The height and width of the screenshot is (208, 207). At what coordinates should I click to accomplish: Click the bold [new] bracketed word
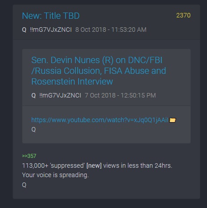point(94,166)
